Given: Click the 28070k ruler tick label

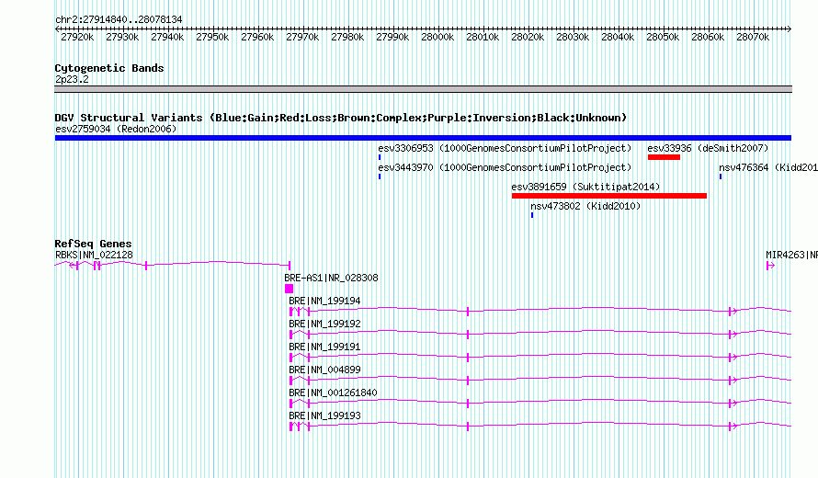Looking at the screenshot, I should [753, 37].
